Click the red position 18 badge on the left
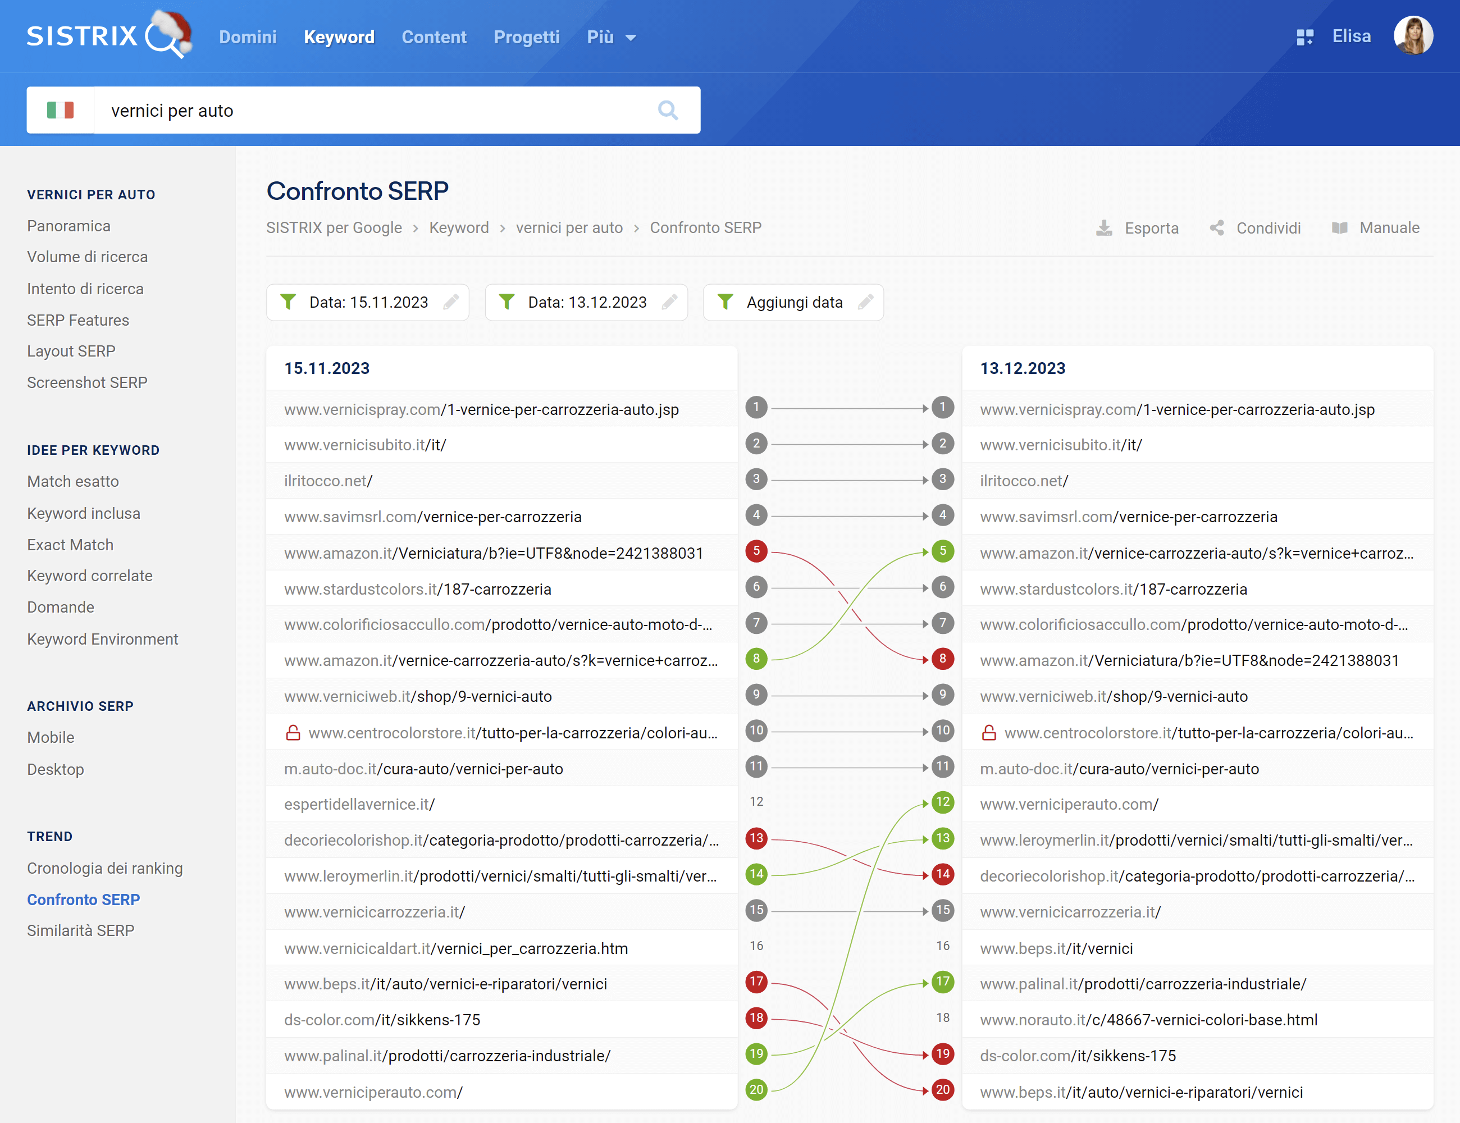Screen dimensions: 1460x1123 (756, 1018)
